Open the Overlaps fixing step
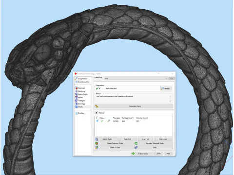Screen dimensions: 234x175 (81, 104)
